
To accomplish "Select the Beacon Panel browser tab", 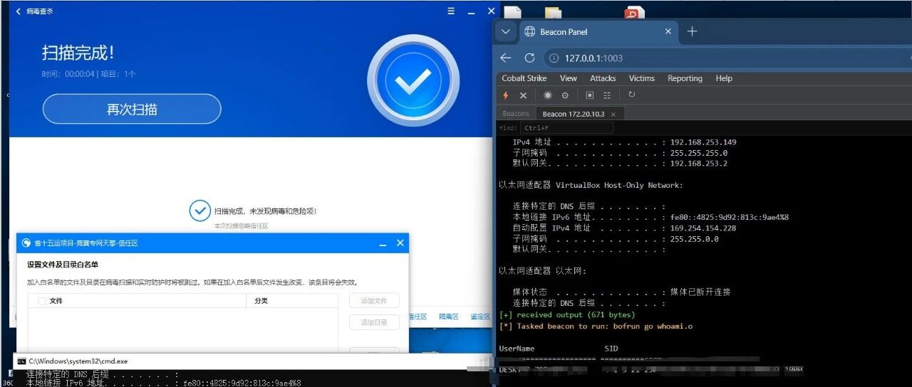I will coord(597,31).
